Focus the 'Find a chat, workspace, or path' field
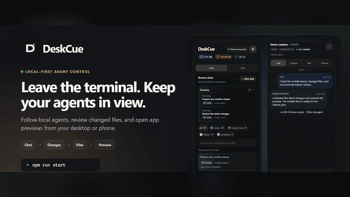Image resolution: width=350 pixels, height=197 pixels. (227, 143)
